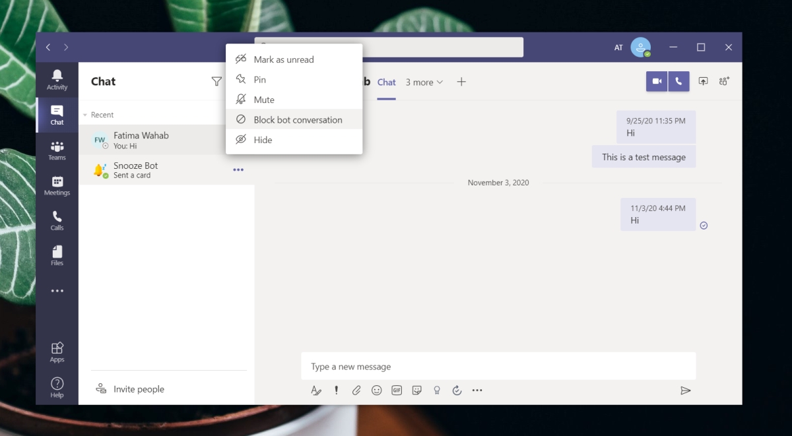Filter the chat list
Viewport: 792px width, 436px height.
click(216, 81)
